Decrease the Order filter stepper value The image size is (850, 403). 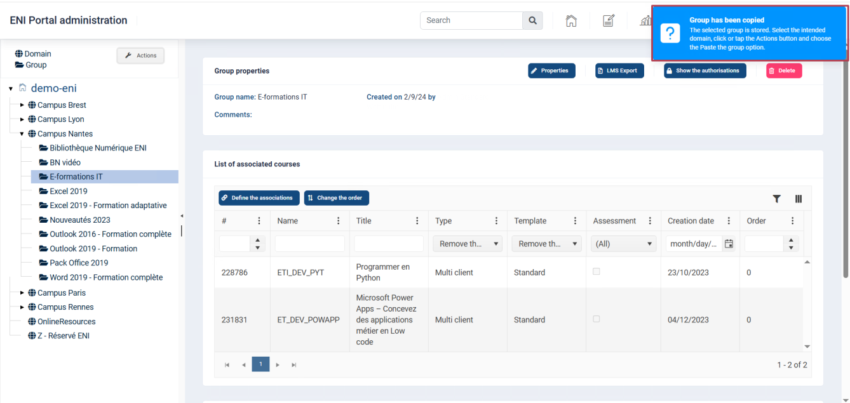point(790,248)
